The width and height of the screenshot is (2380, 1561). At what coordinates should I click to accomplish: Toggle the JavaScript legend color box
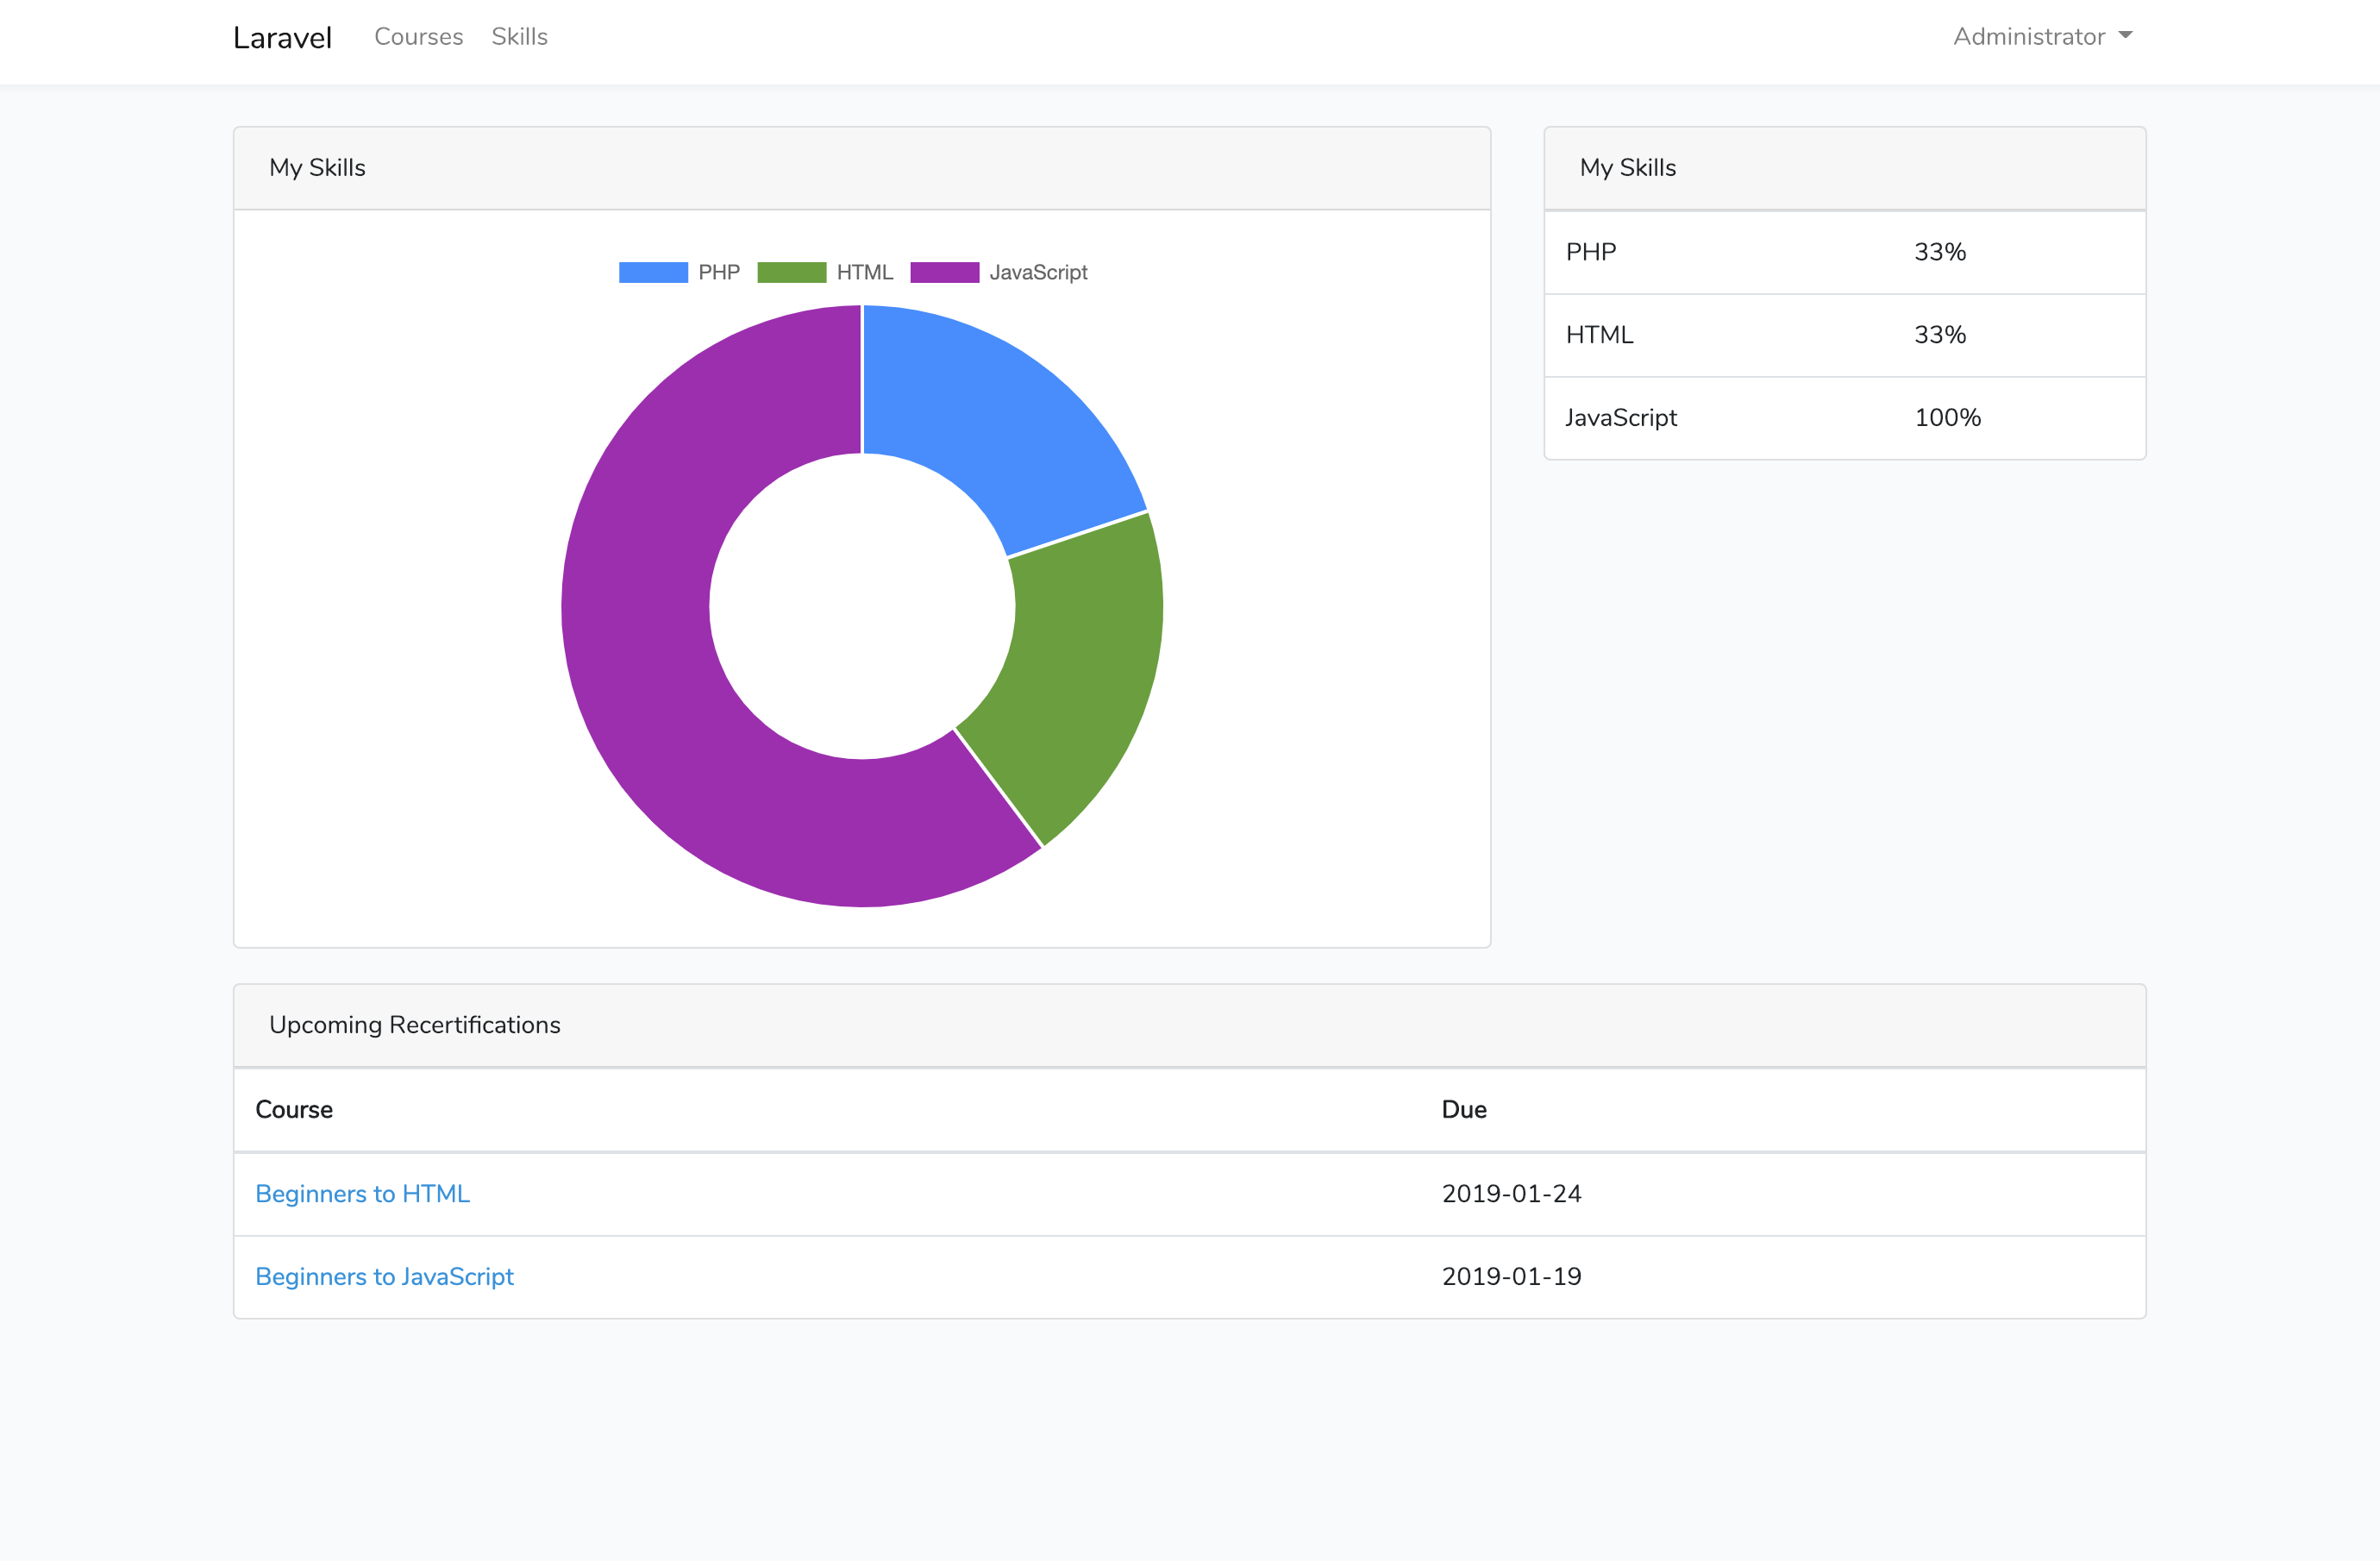tap(944, 272)
